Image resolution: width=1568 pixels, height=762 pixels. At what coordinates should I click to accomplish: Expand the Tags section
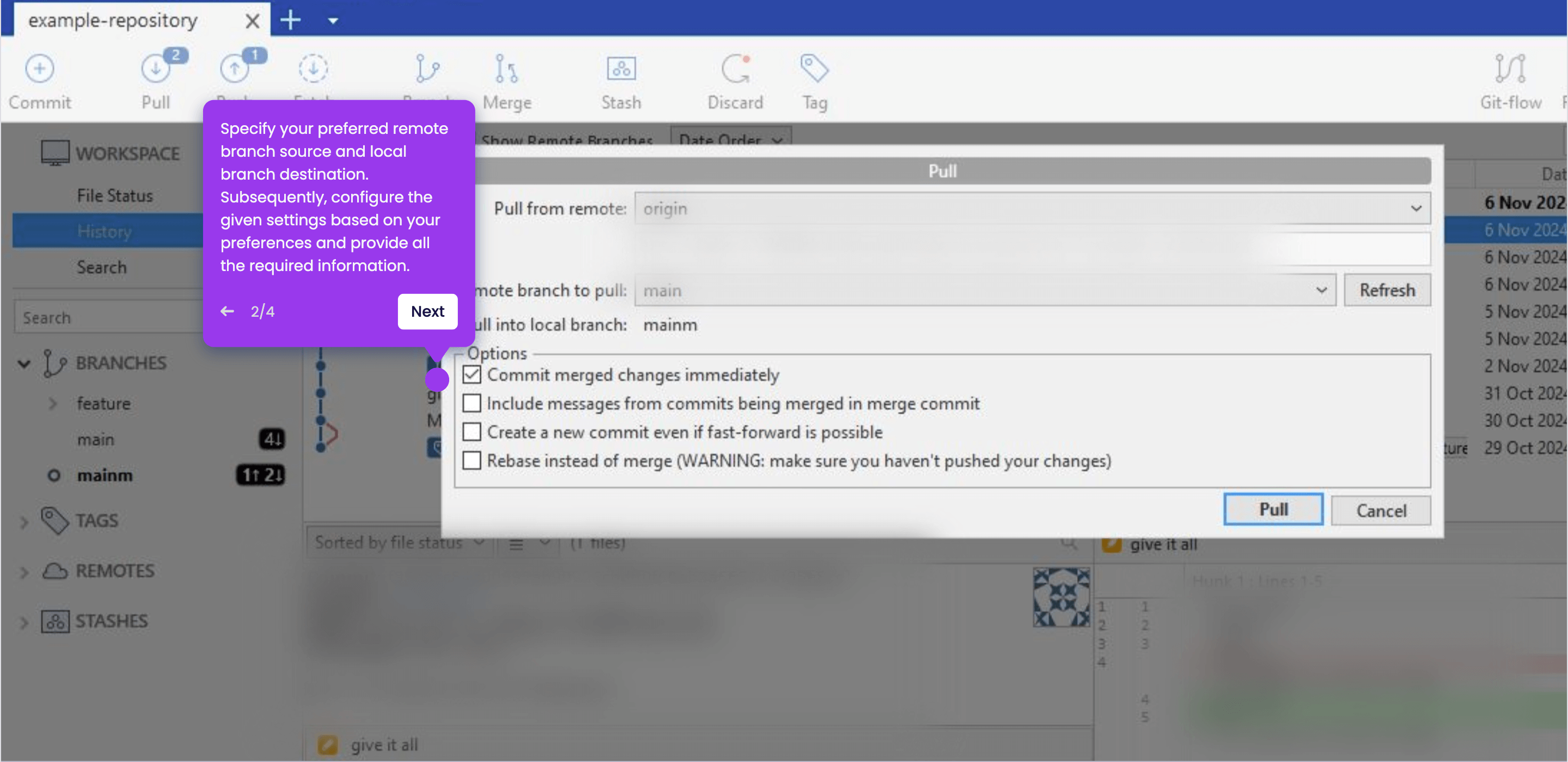pyautogui.click(x=24, y=521)
